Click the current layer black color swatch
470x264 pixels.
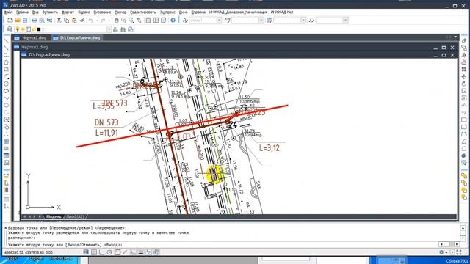coord(39,29)
